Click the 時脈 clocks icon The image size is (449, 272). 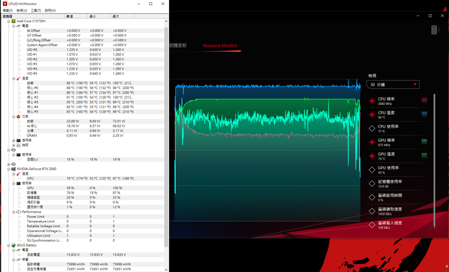click(18, 145)
